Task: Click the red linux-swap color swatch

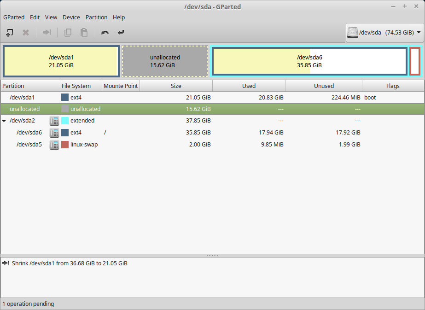Action: point(65,145)
